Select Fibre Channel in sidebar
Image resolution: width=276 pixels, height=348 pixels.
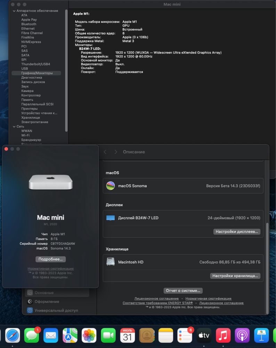32,33
